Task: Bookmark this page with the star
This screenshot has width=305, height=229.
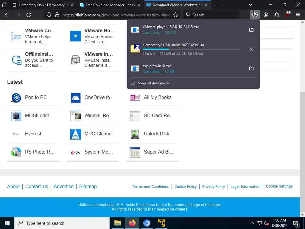Action: coord(175,15)
